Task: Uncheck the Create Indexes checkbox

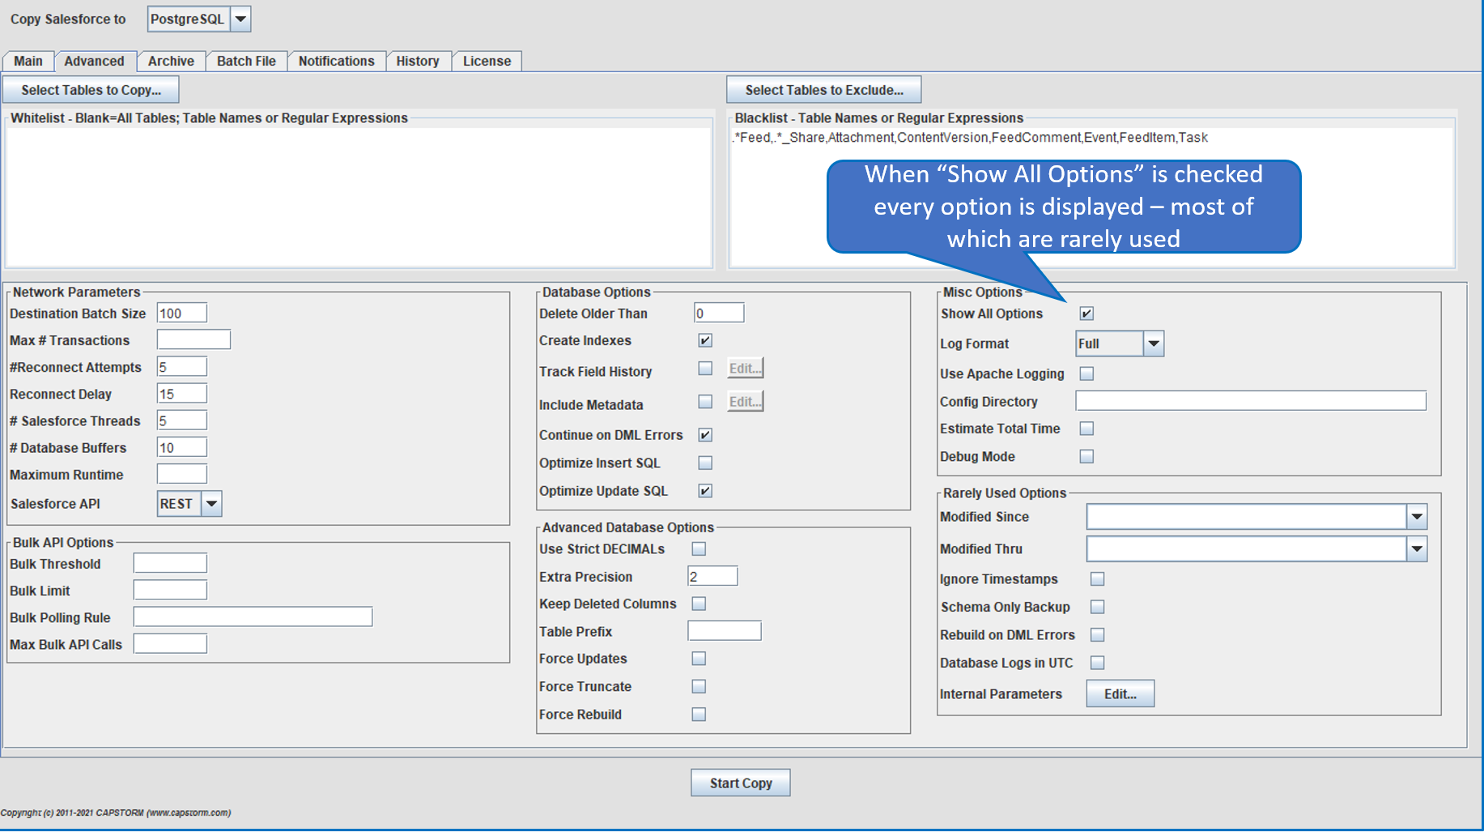Action: [705, 340]
